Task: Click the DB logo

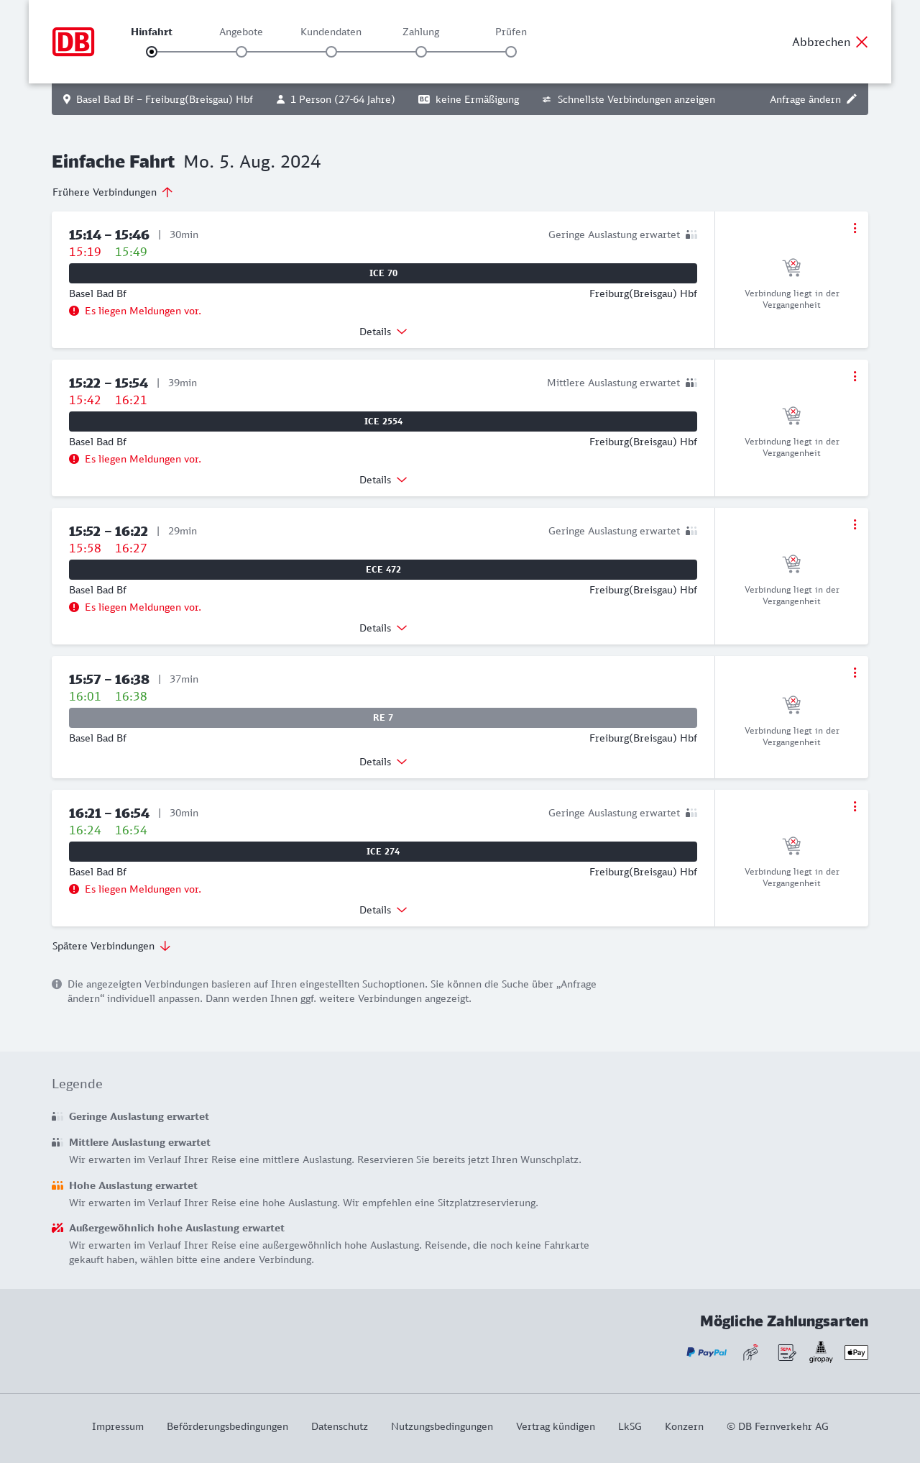Action: 73,42
